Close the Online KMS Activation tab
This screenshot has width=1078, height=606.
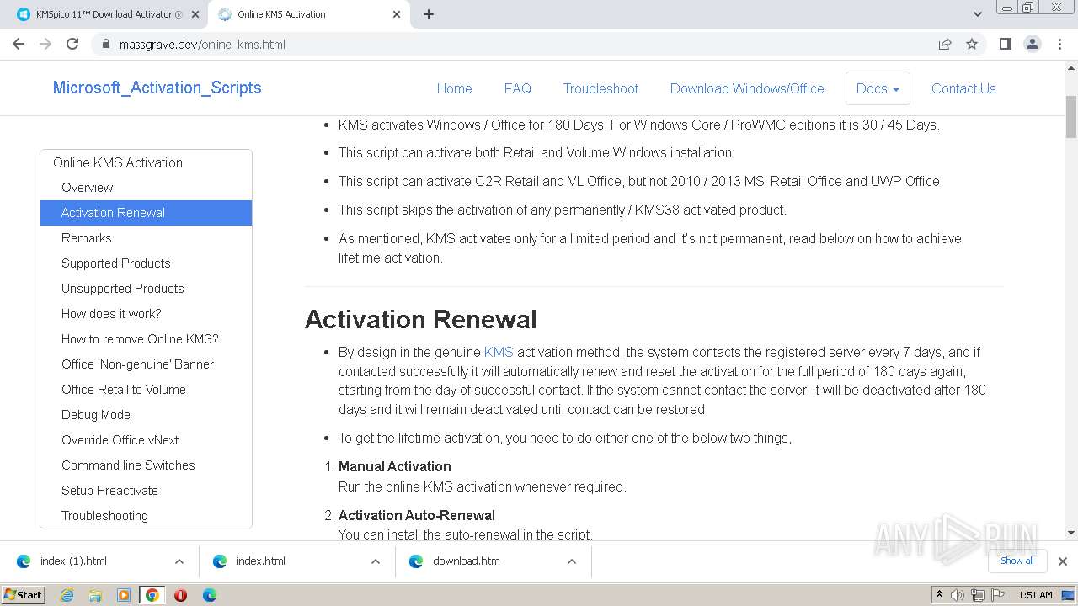[x=397, y=14]
